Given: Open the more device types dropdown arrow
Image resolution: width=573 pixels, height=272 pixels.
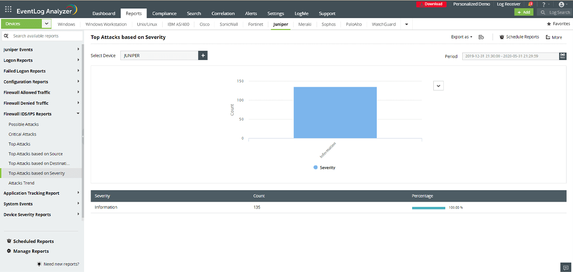Looking at the screenshot, I should pyautogui.click(x=406, y=24).
